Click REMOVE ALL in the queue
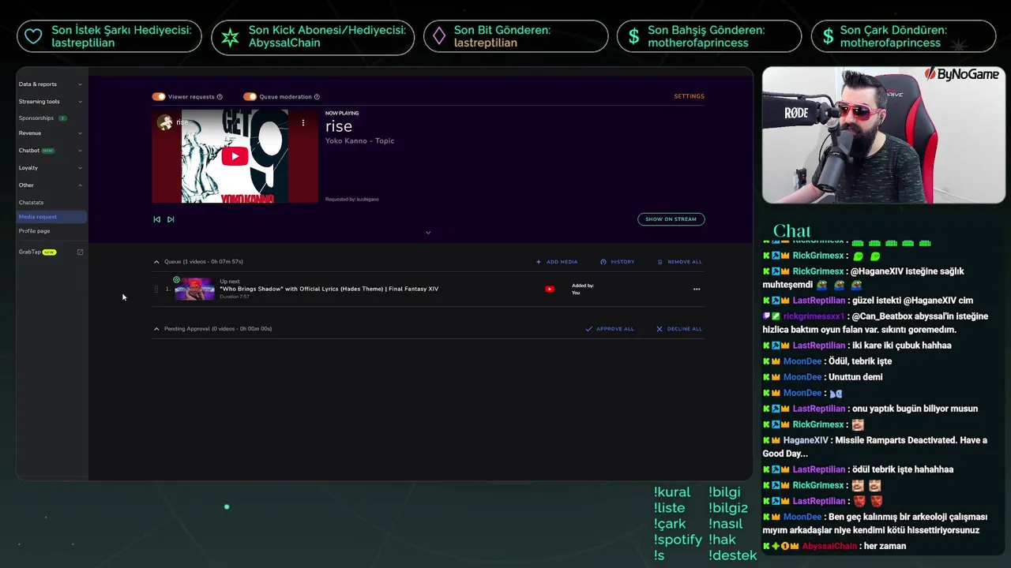1011x568 pixels. pyautogui.click(x=679, y=262)
